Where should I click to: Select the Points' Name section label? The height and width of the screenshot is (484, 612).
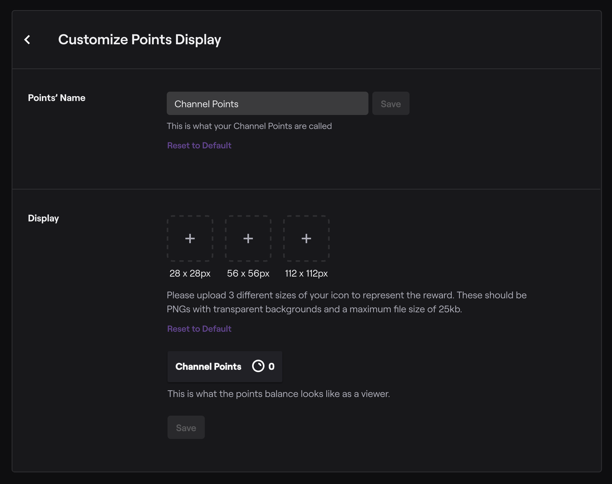pos(56,98)
